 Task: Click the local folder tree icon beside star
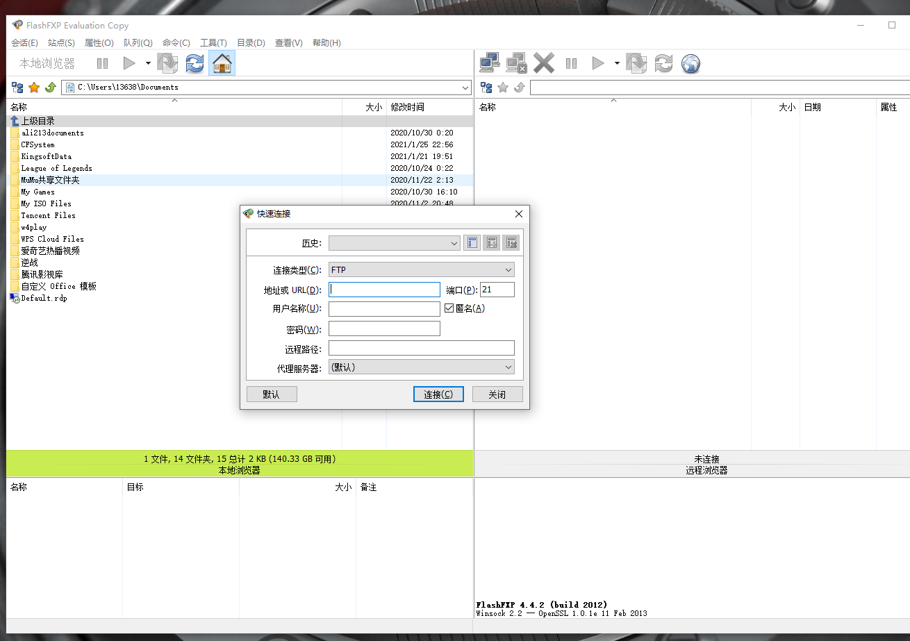[x=18, y=88]
